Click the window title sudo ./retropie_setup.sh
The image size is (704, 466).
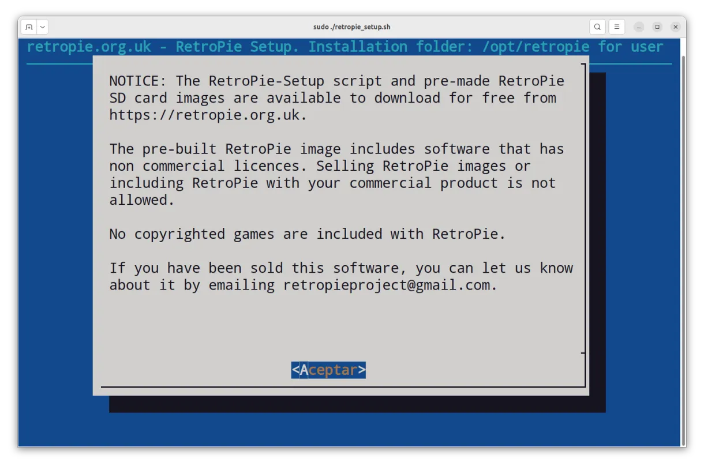tap(351, 27)
